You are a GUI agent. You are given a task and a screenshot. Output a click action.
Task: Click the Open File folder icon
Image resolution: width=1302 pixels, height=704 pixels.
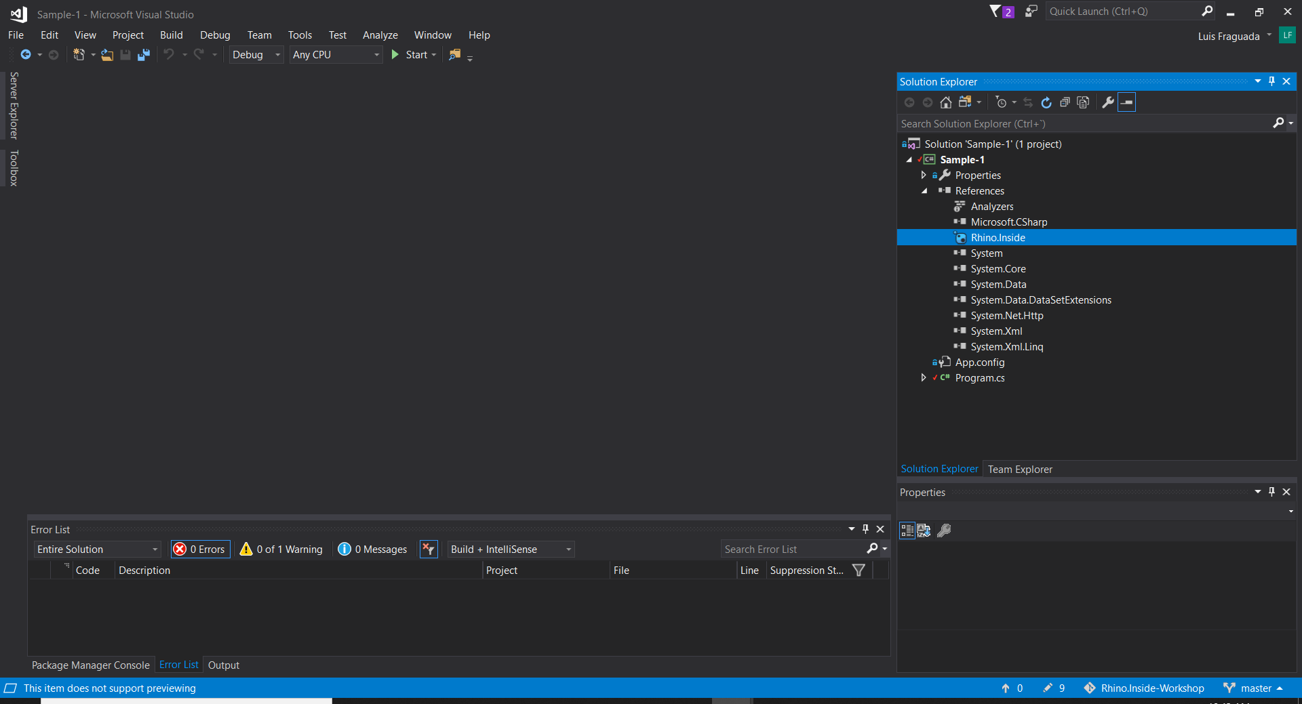107,55
